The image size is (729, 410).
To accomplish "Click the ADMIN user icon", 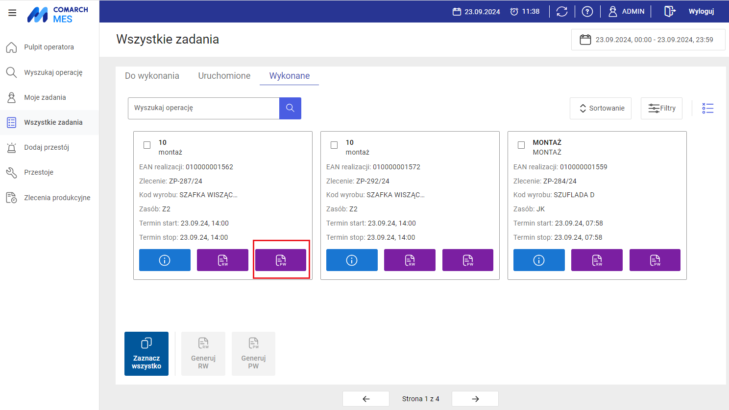I will click(x=613, y=11).
